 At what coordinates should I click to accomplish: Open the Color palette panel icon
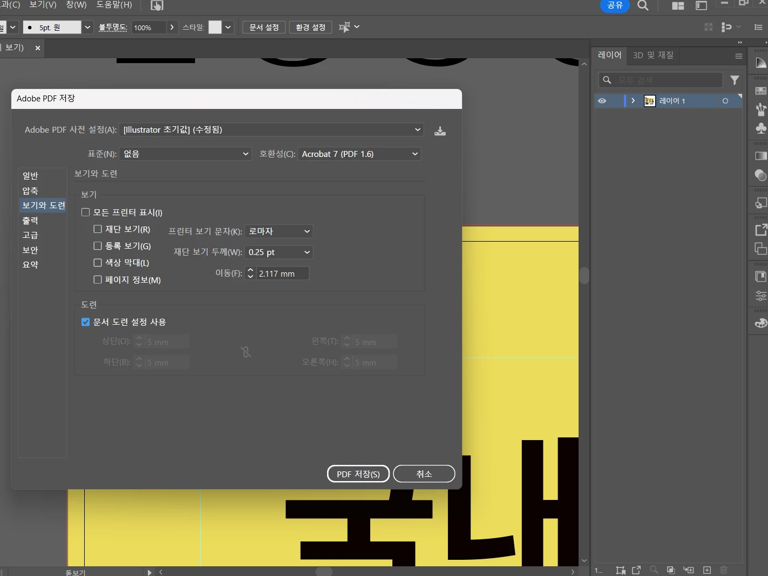761,323
